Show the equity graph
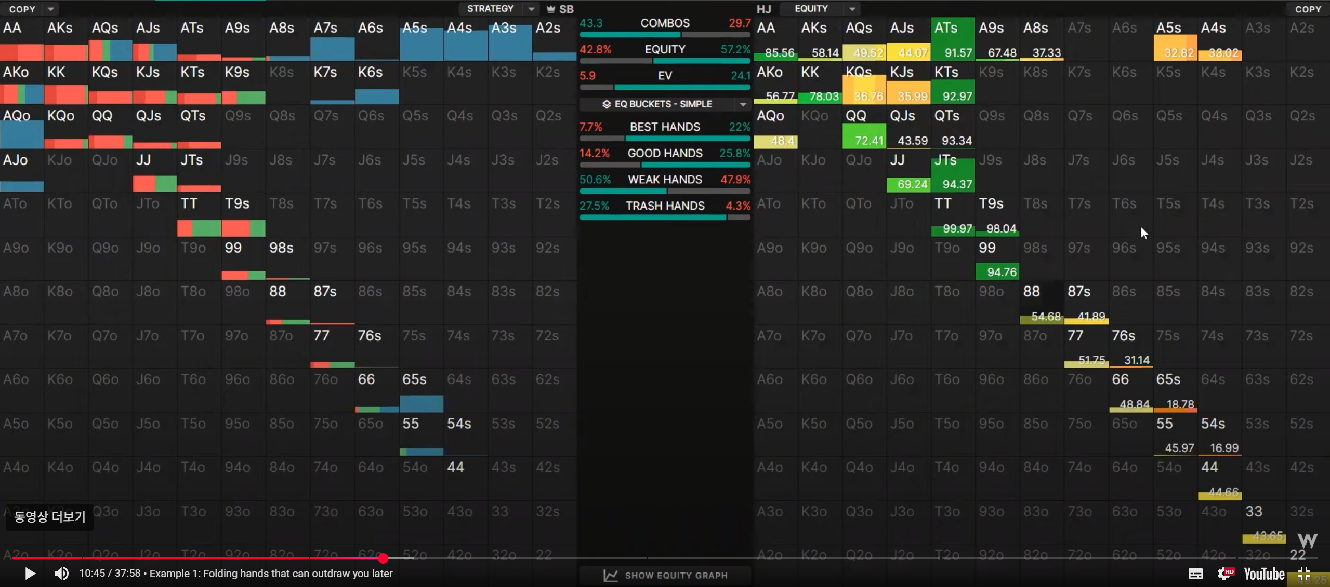The image size is (1330, 587). 676,575
